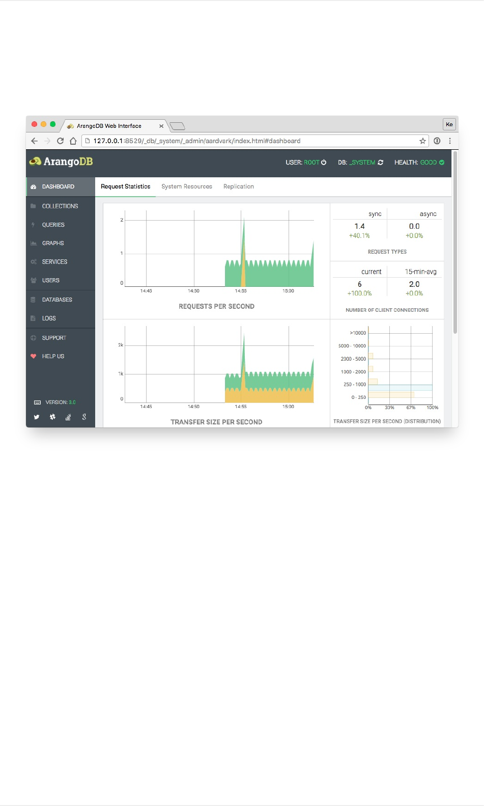The height and width of the screenshot is (806, 484).
Task: Open a new browser tab
Action: [x=177, y=126]
